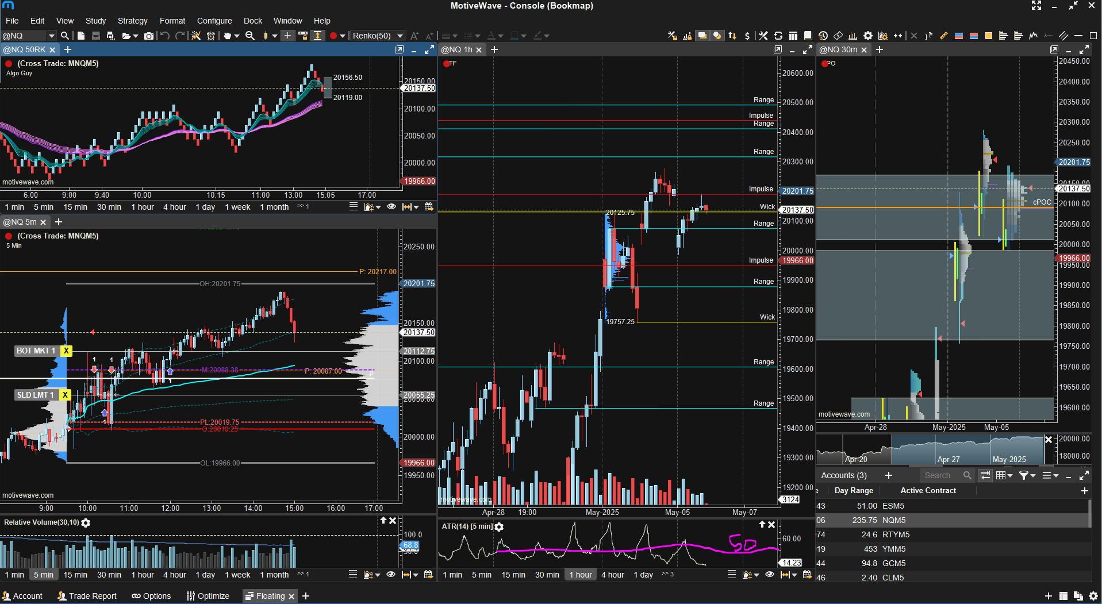Click the zoom out magnifier icon
The image size is (1102, 604).
(x=250, y=36)
